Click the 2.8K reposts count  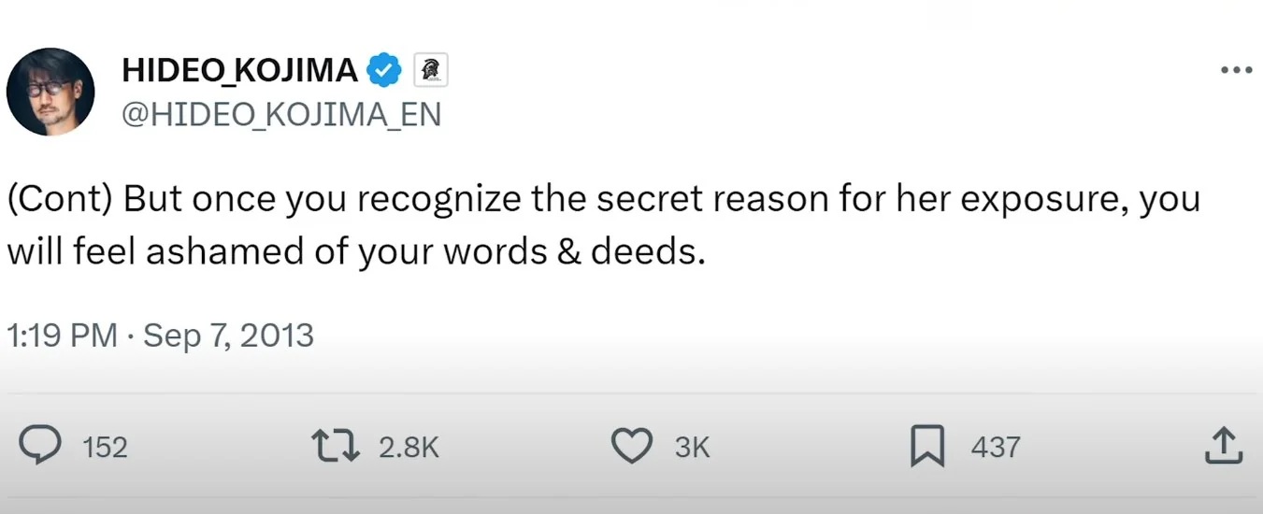coord(409,448)
